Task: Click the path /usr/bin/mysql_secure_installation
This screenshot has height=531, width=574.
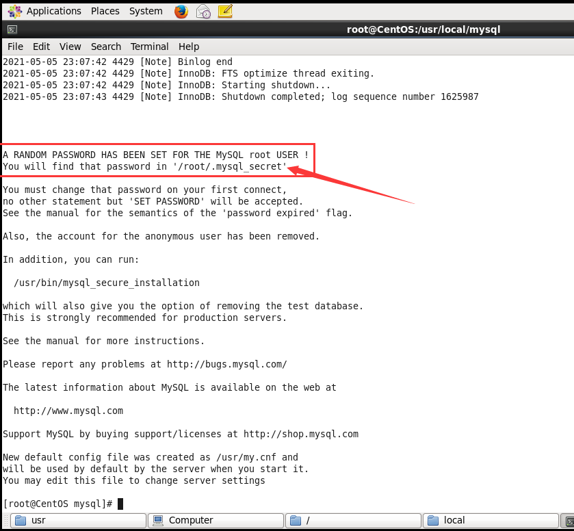Action: (107, 283)
